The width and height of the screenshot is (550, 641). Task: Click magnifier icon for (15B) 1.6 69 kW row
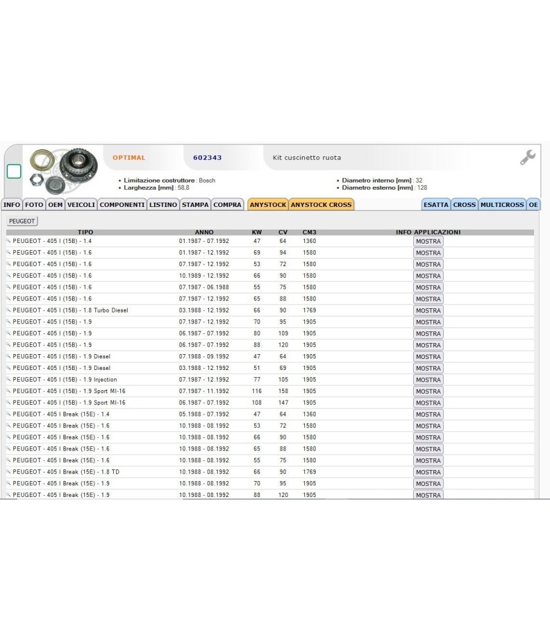[x=8, y=252]
